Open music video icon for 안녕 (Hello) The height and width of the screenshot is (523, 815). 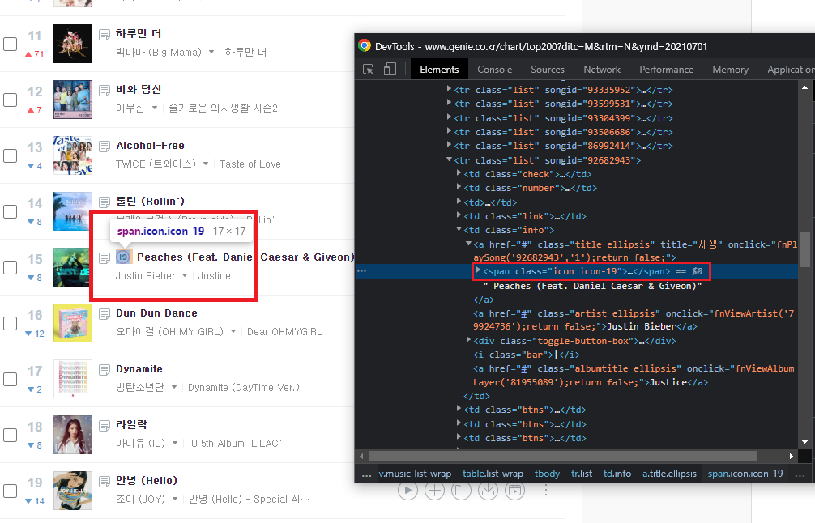(x=514, y=491)
